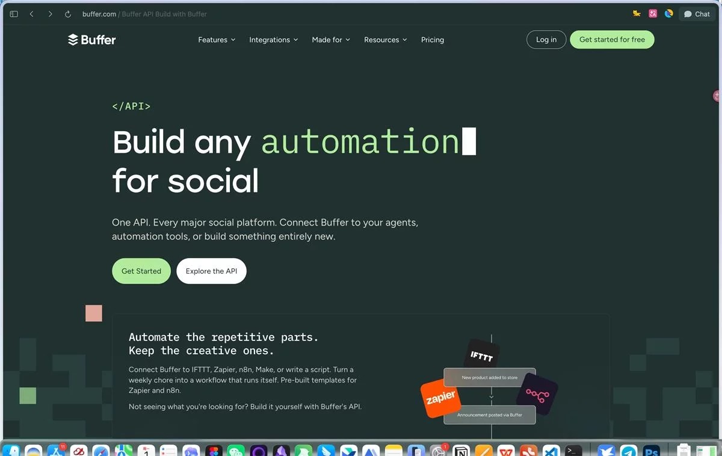This screenshot has height=456, width=722.
Task: Click the buffer.com address bar
Action: click(x=144, y=14)
